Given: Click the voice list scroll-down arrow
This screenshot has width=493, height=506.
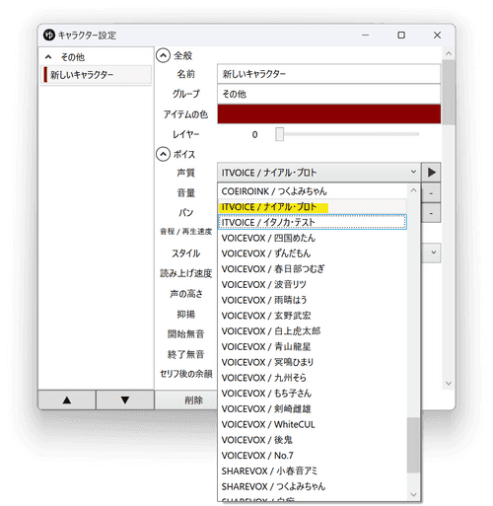Looking at the screenshot, I should click(413, 494).
